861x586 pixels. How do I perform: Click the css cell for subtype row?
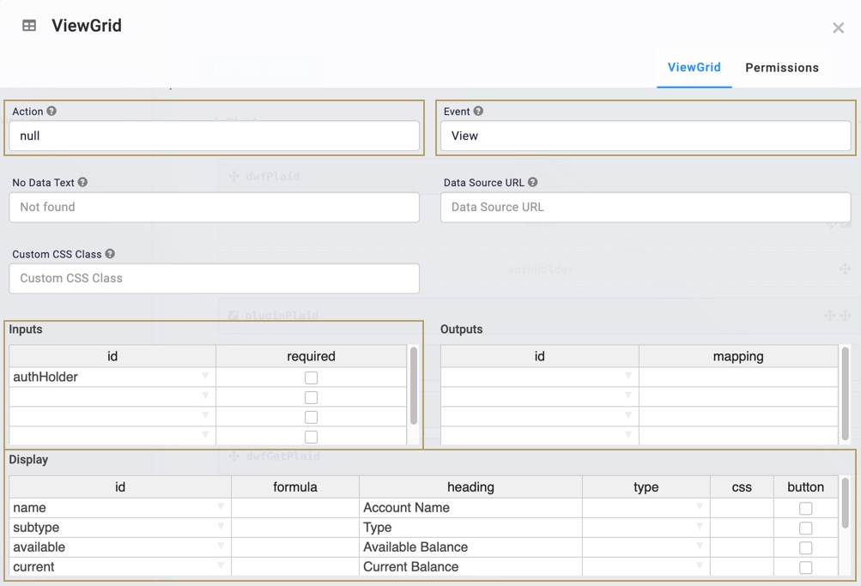[742, 528]
